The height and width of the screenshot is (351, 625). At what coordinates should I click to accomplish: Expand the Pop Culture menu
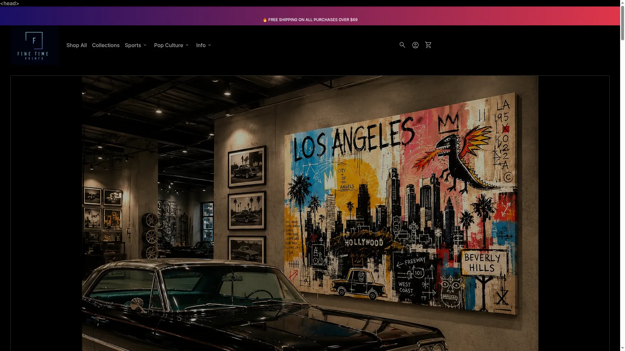point(171,45)
